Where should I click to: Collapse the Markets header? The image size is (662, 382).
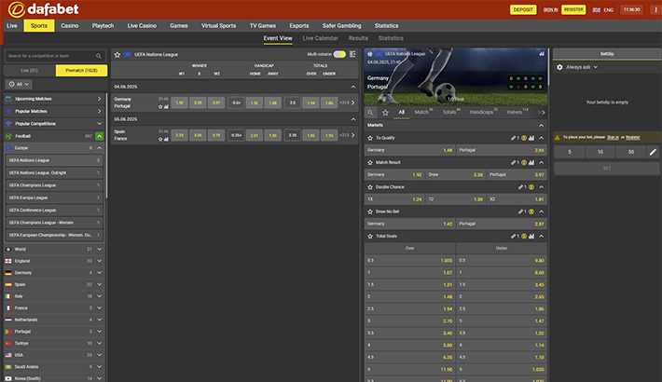541,126
